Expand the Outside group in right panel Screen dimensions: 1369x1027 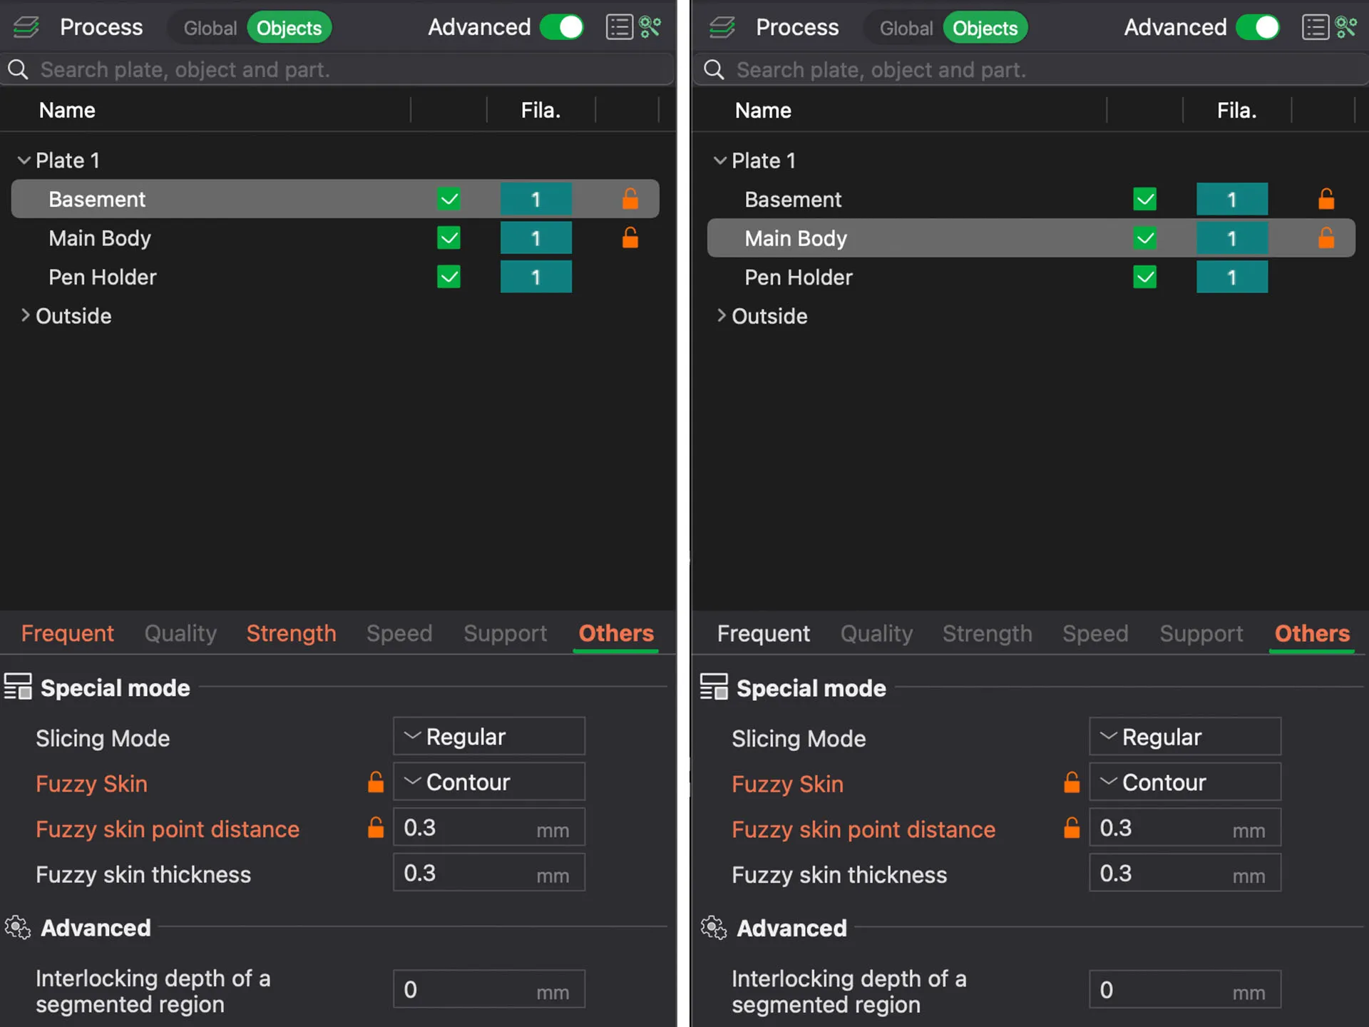click(x=721, y=315)
